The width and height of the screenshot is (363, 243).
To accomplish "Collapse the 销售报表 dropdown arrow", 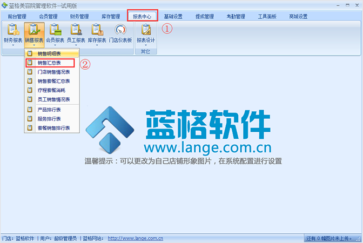I will [x=34, y=45].
